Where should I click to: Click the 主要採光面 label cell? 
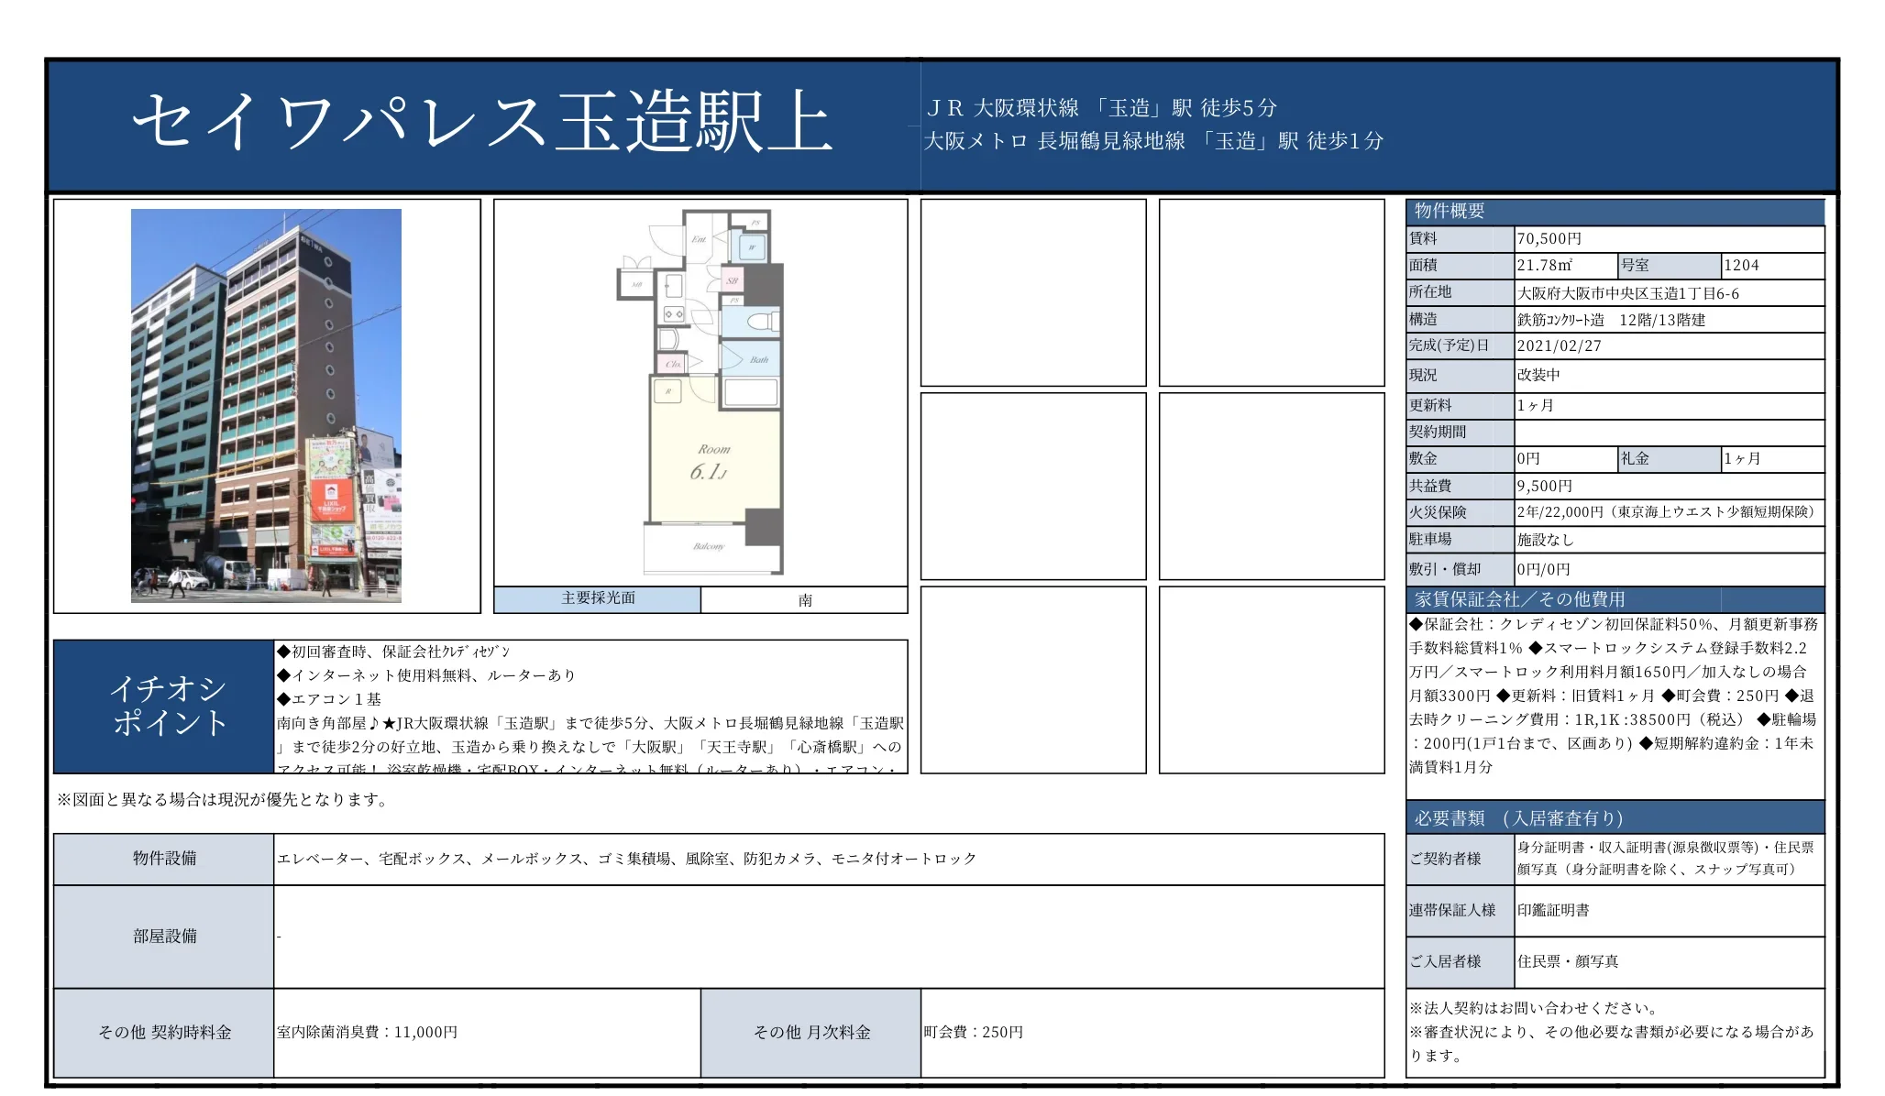(598, 599)
